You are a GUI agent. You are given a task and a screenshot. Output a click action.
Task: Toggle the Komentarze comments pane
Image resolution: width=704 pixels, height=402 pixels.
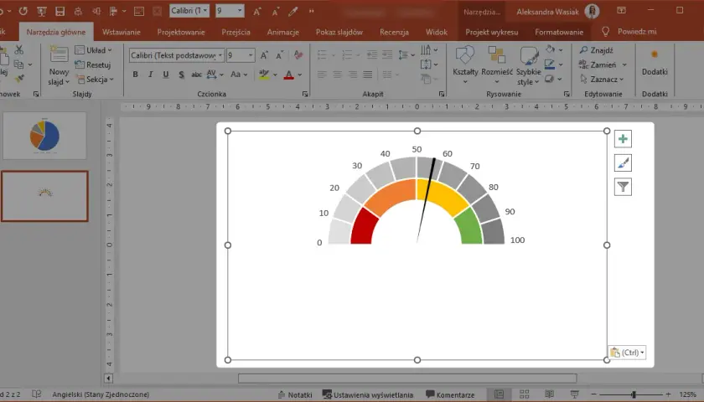450,394
